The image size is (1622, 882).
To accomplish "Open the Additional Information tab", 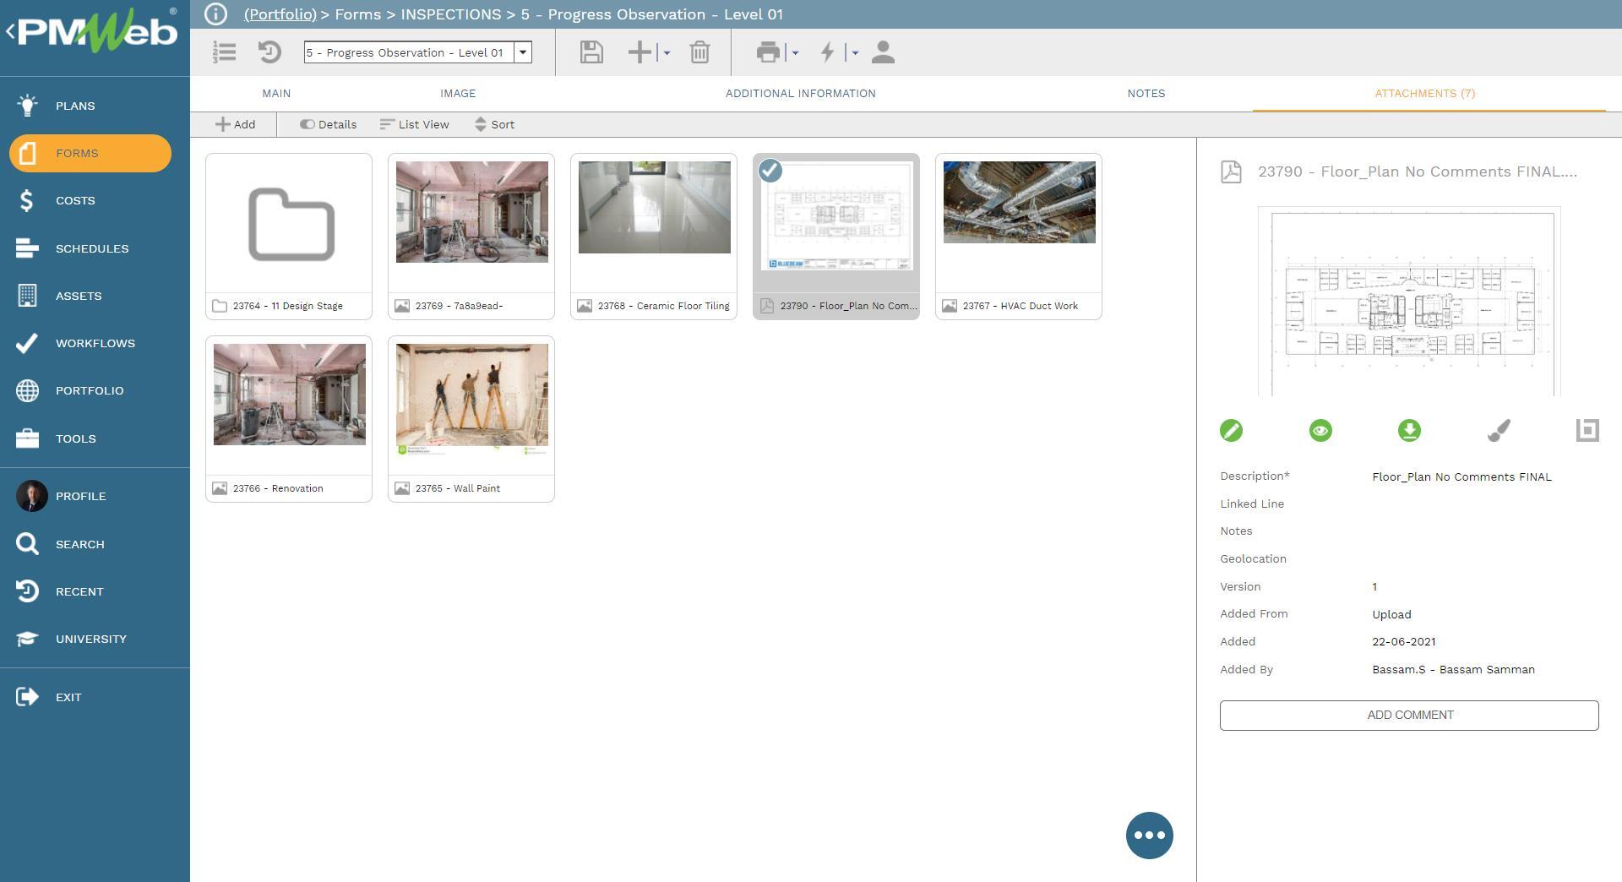I will [x=800, y=94].
